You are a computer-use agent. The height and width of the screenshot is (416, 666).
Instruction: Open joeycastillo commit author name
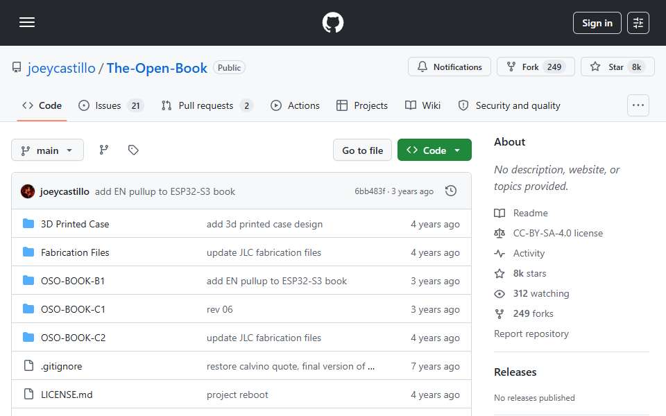tap(65, 191)
